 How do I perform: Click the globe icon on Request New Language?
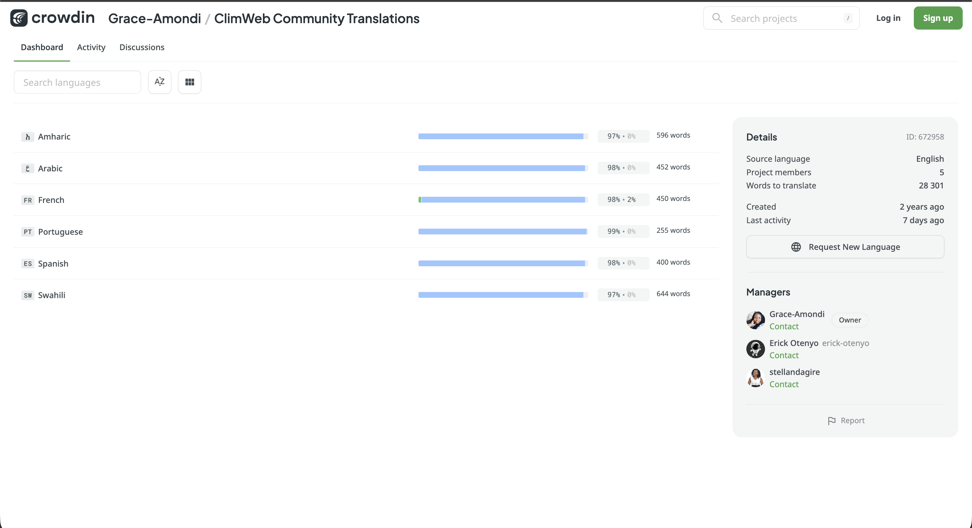pos(796,247)
